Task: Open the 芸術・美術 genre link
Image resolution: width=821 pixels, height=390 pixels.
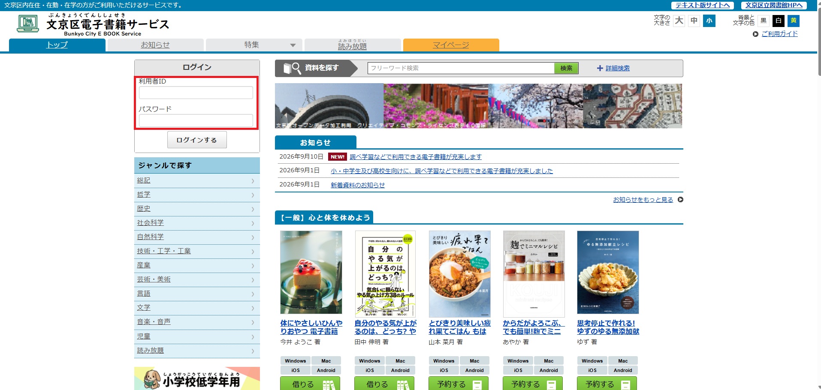Action: point(154,279)
